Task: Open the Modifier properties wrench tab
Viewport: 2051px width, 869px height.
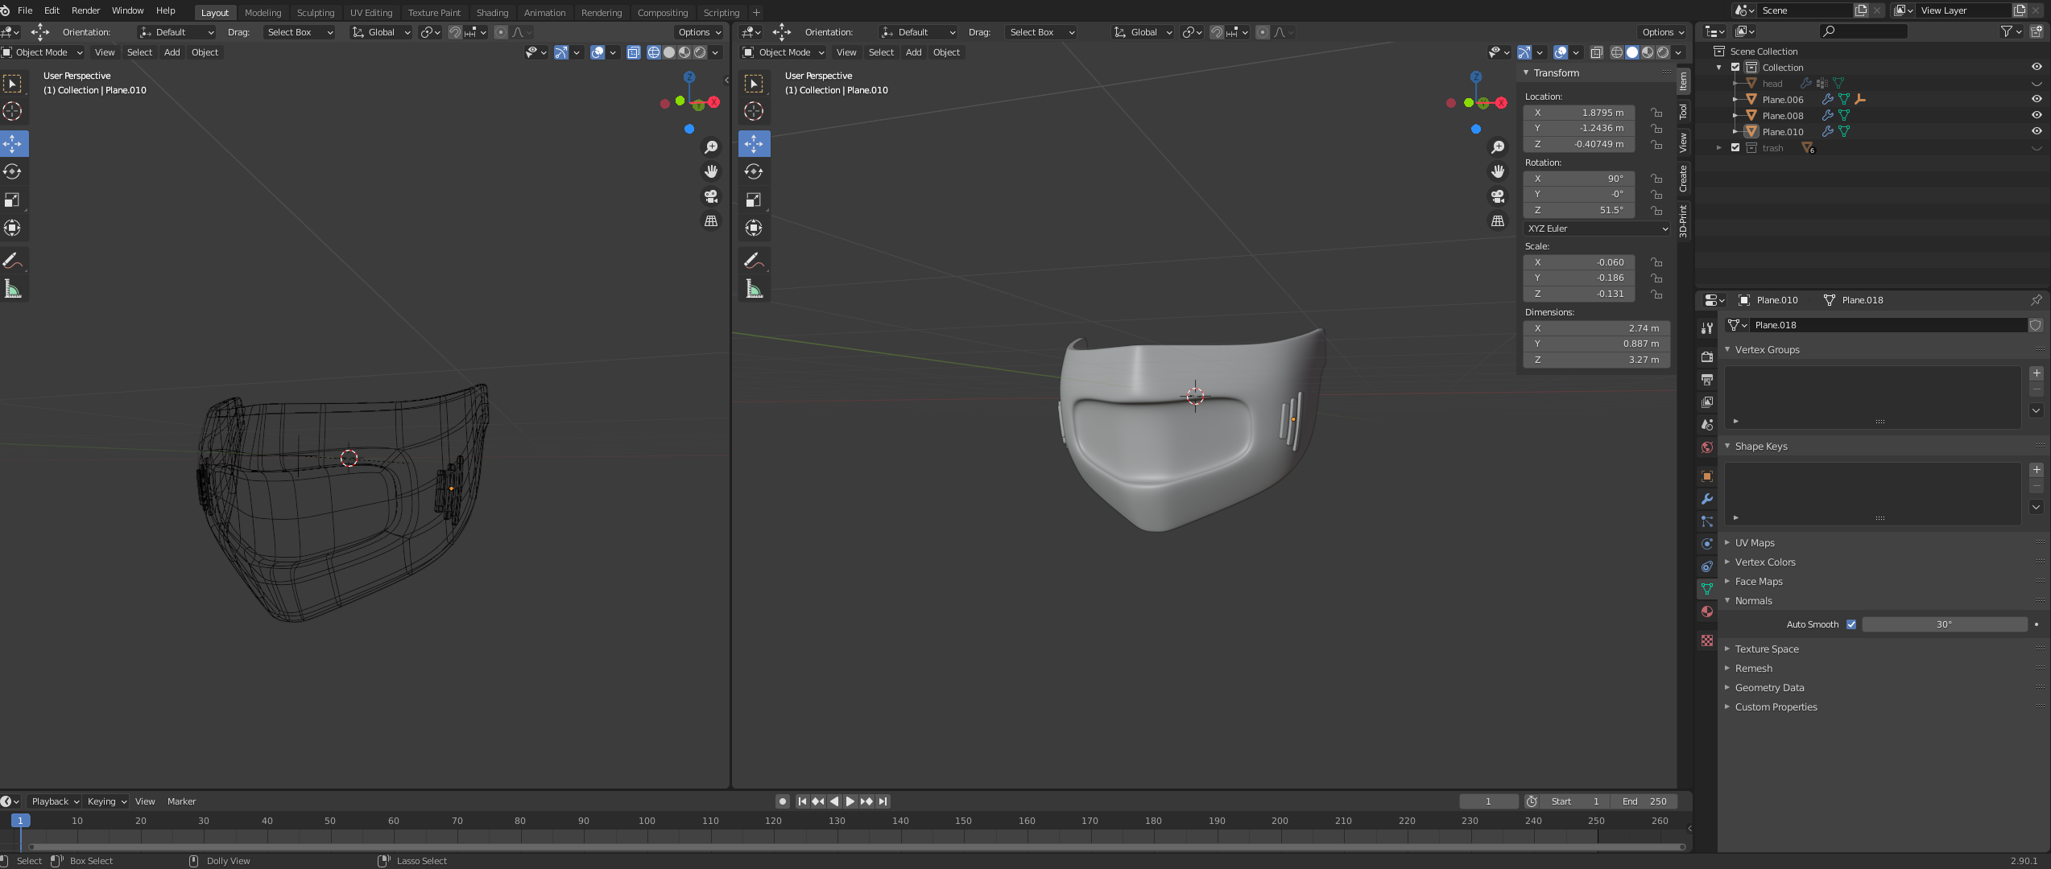Action: [1706, 499]
